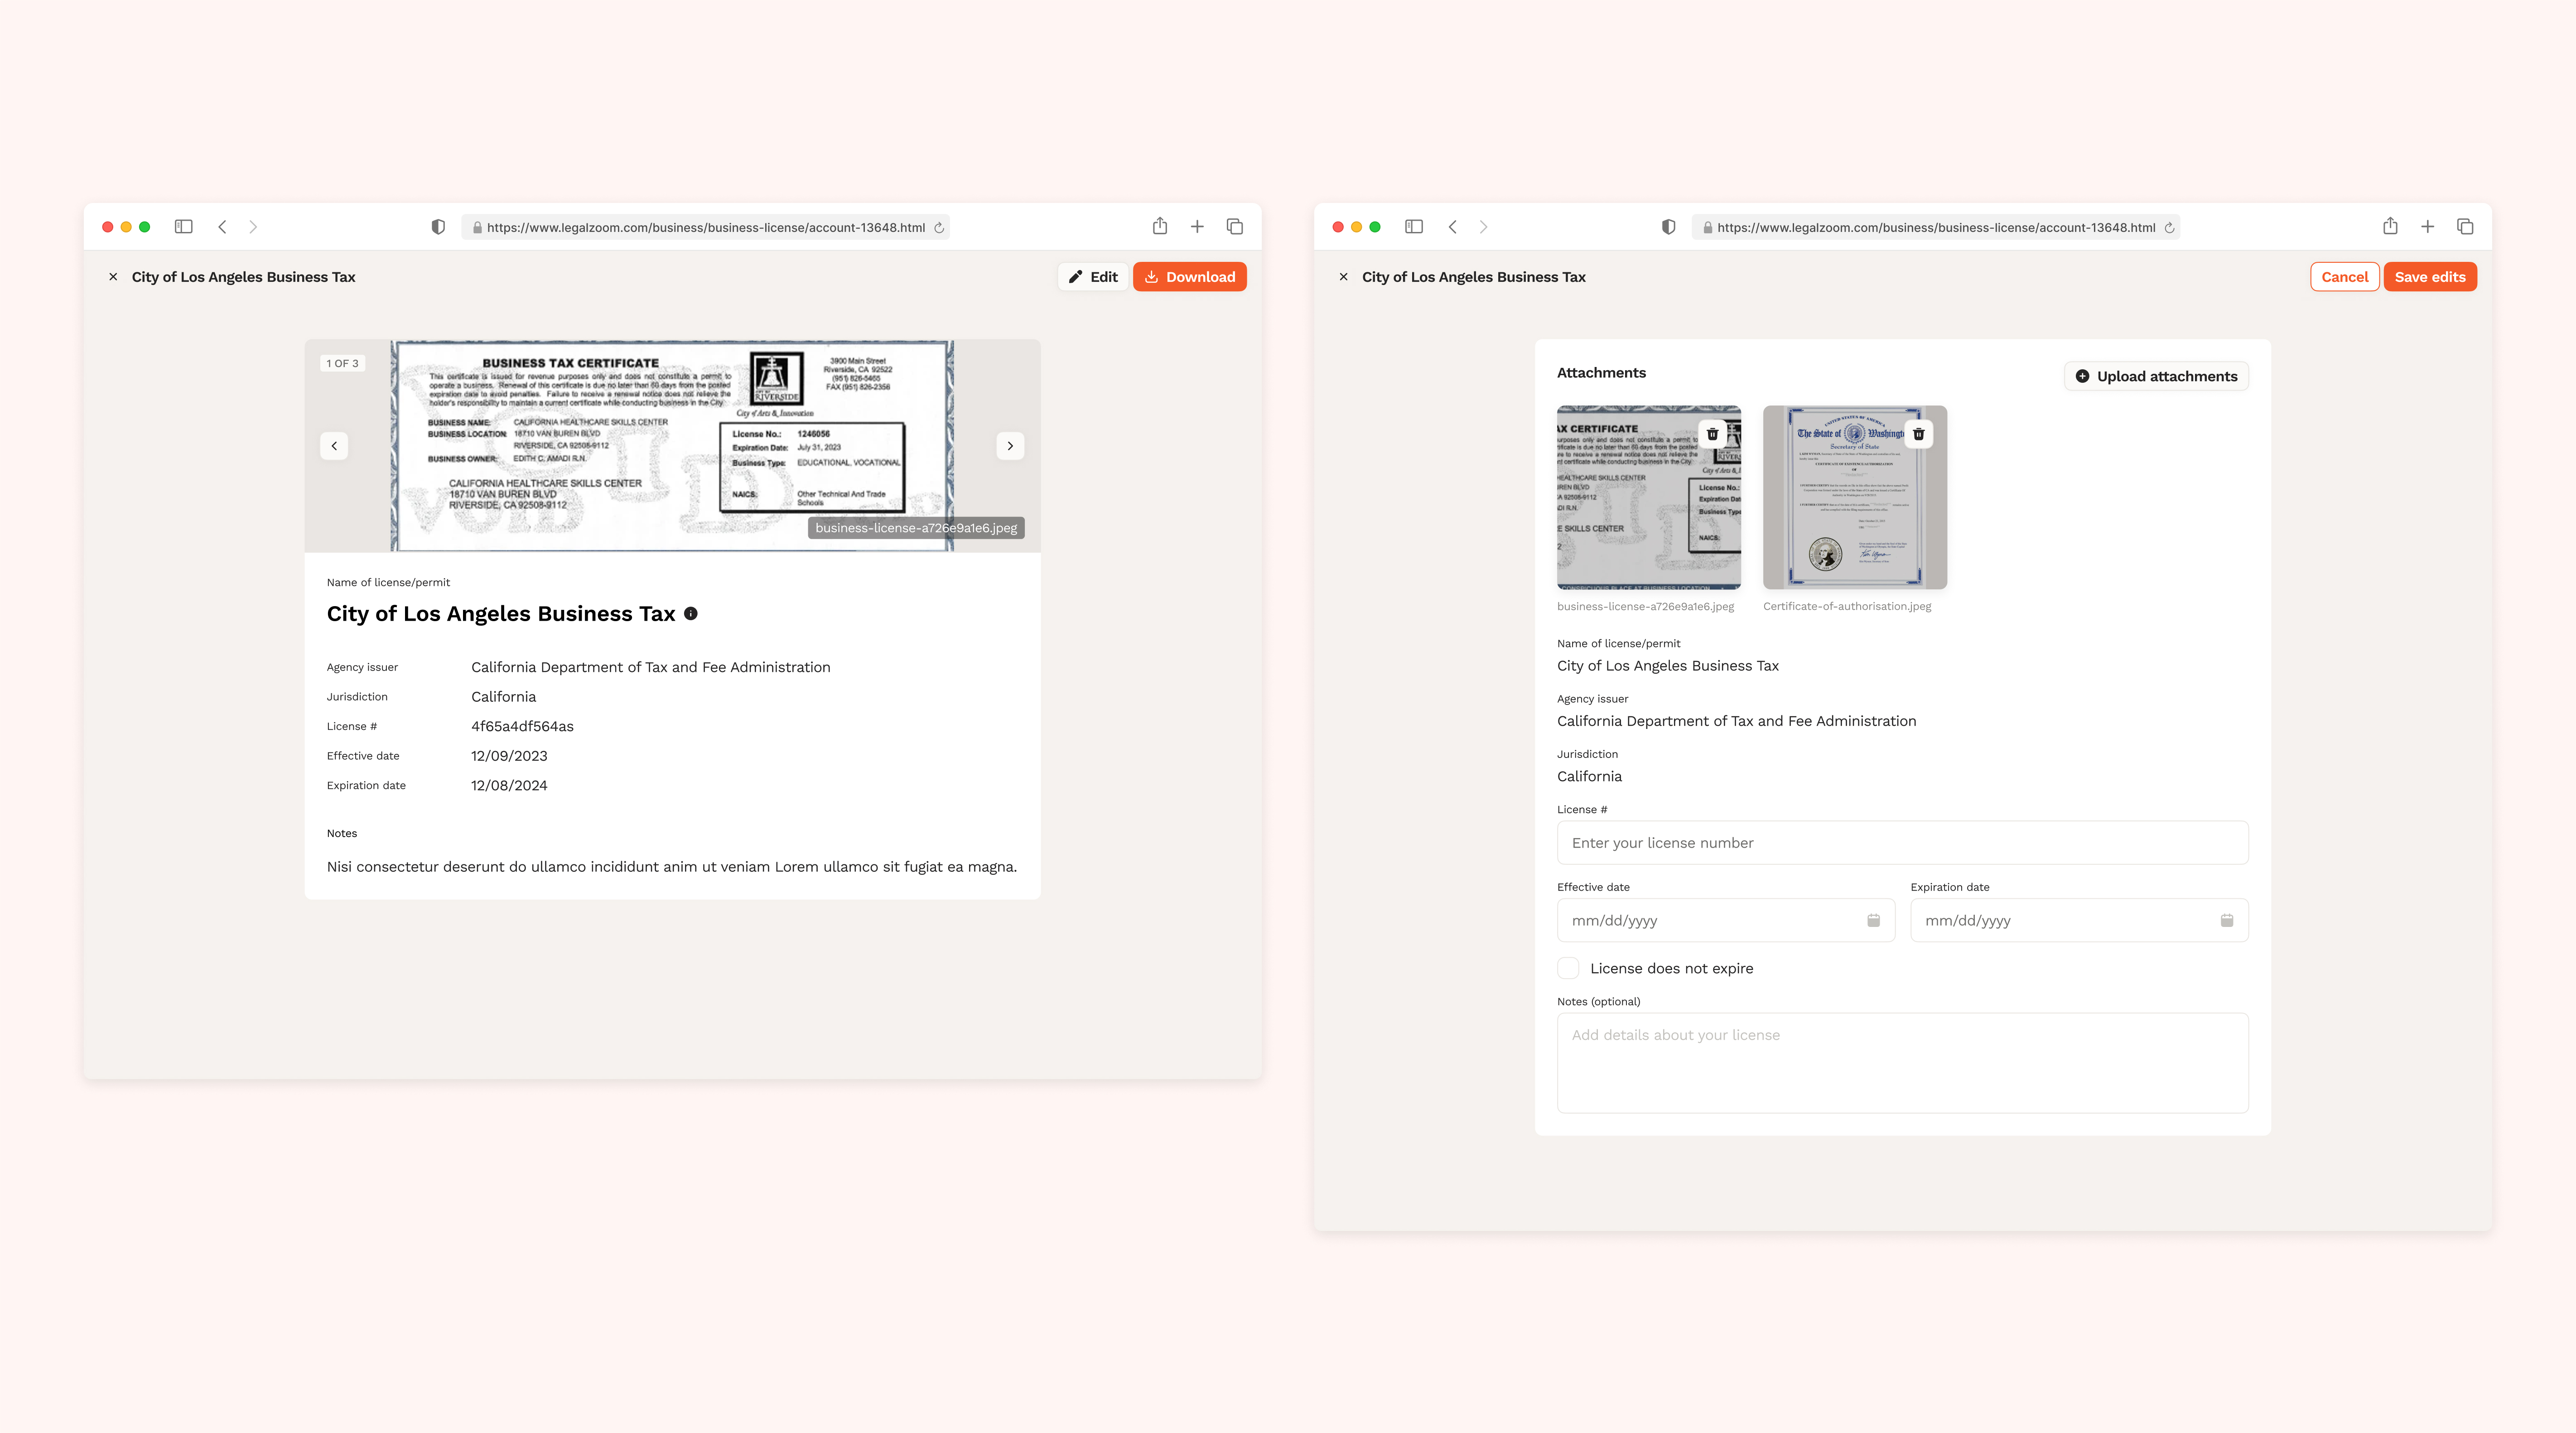Viewport: 2576px width, 1433px height.
Task: Show tab overview in right browser window
Action: pos(2465,227)
